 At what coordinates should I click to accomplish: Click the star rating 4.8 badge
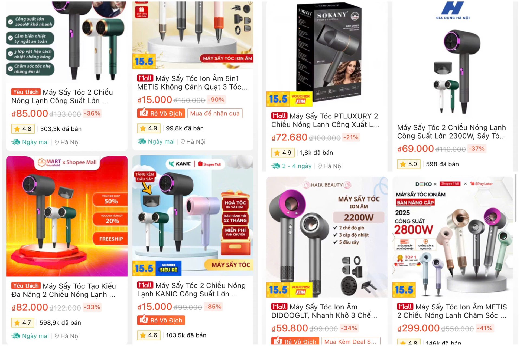23,129
